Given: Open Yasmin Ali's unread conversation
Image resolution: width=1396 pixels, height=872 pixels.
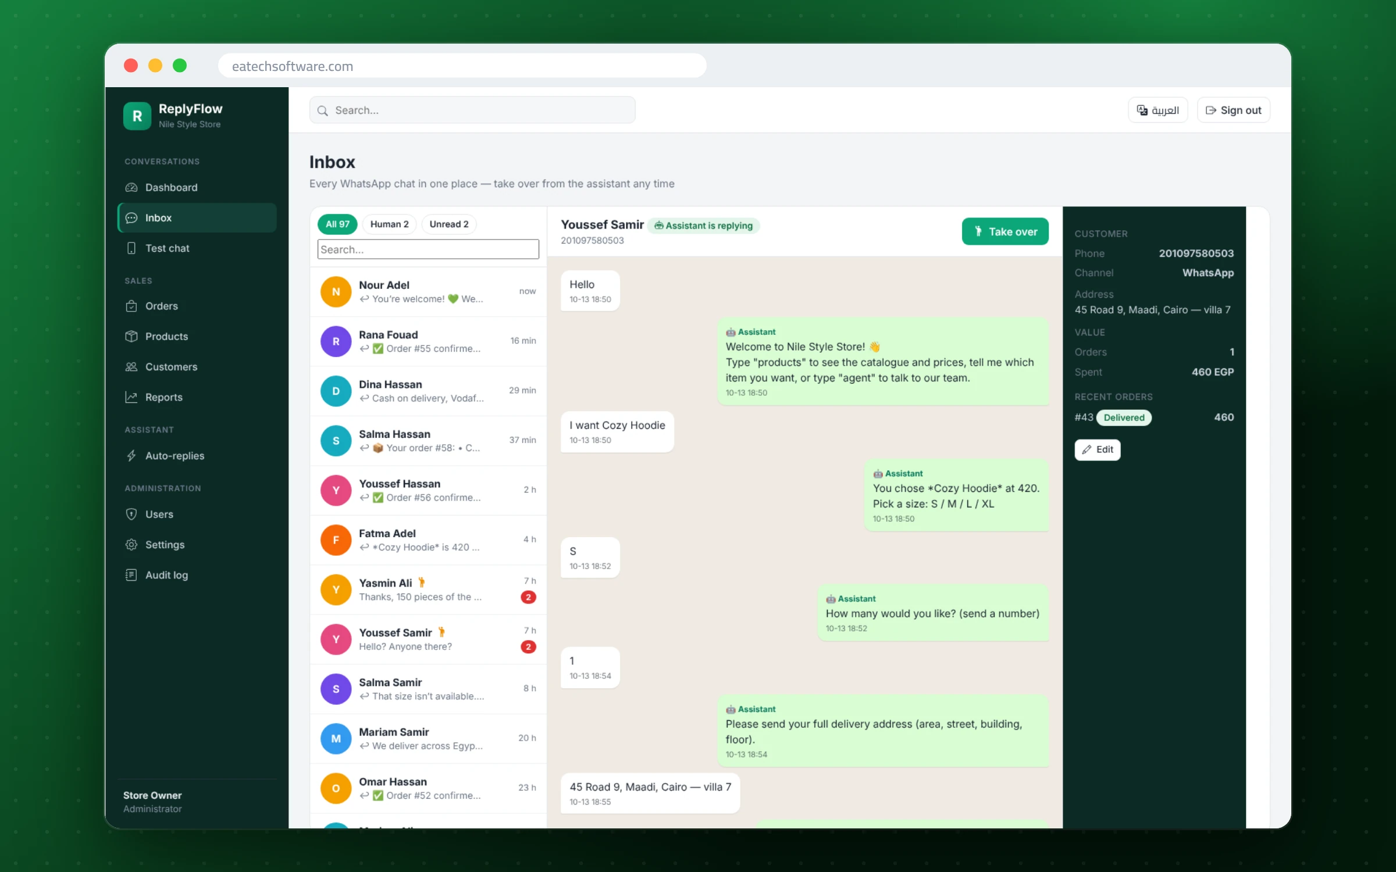Looking at the screenshot, I should [428, 589].
